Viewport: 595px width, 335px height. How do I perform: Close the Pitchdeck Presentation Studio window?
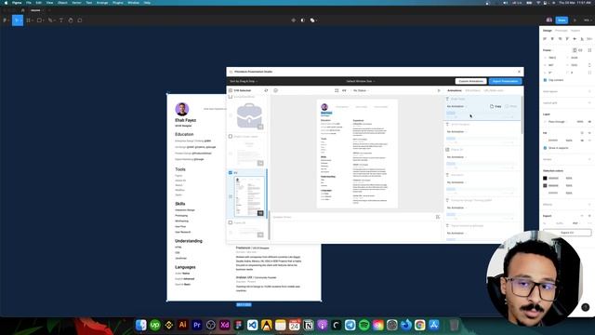(x=519, y=72)
